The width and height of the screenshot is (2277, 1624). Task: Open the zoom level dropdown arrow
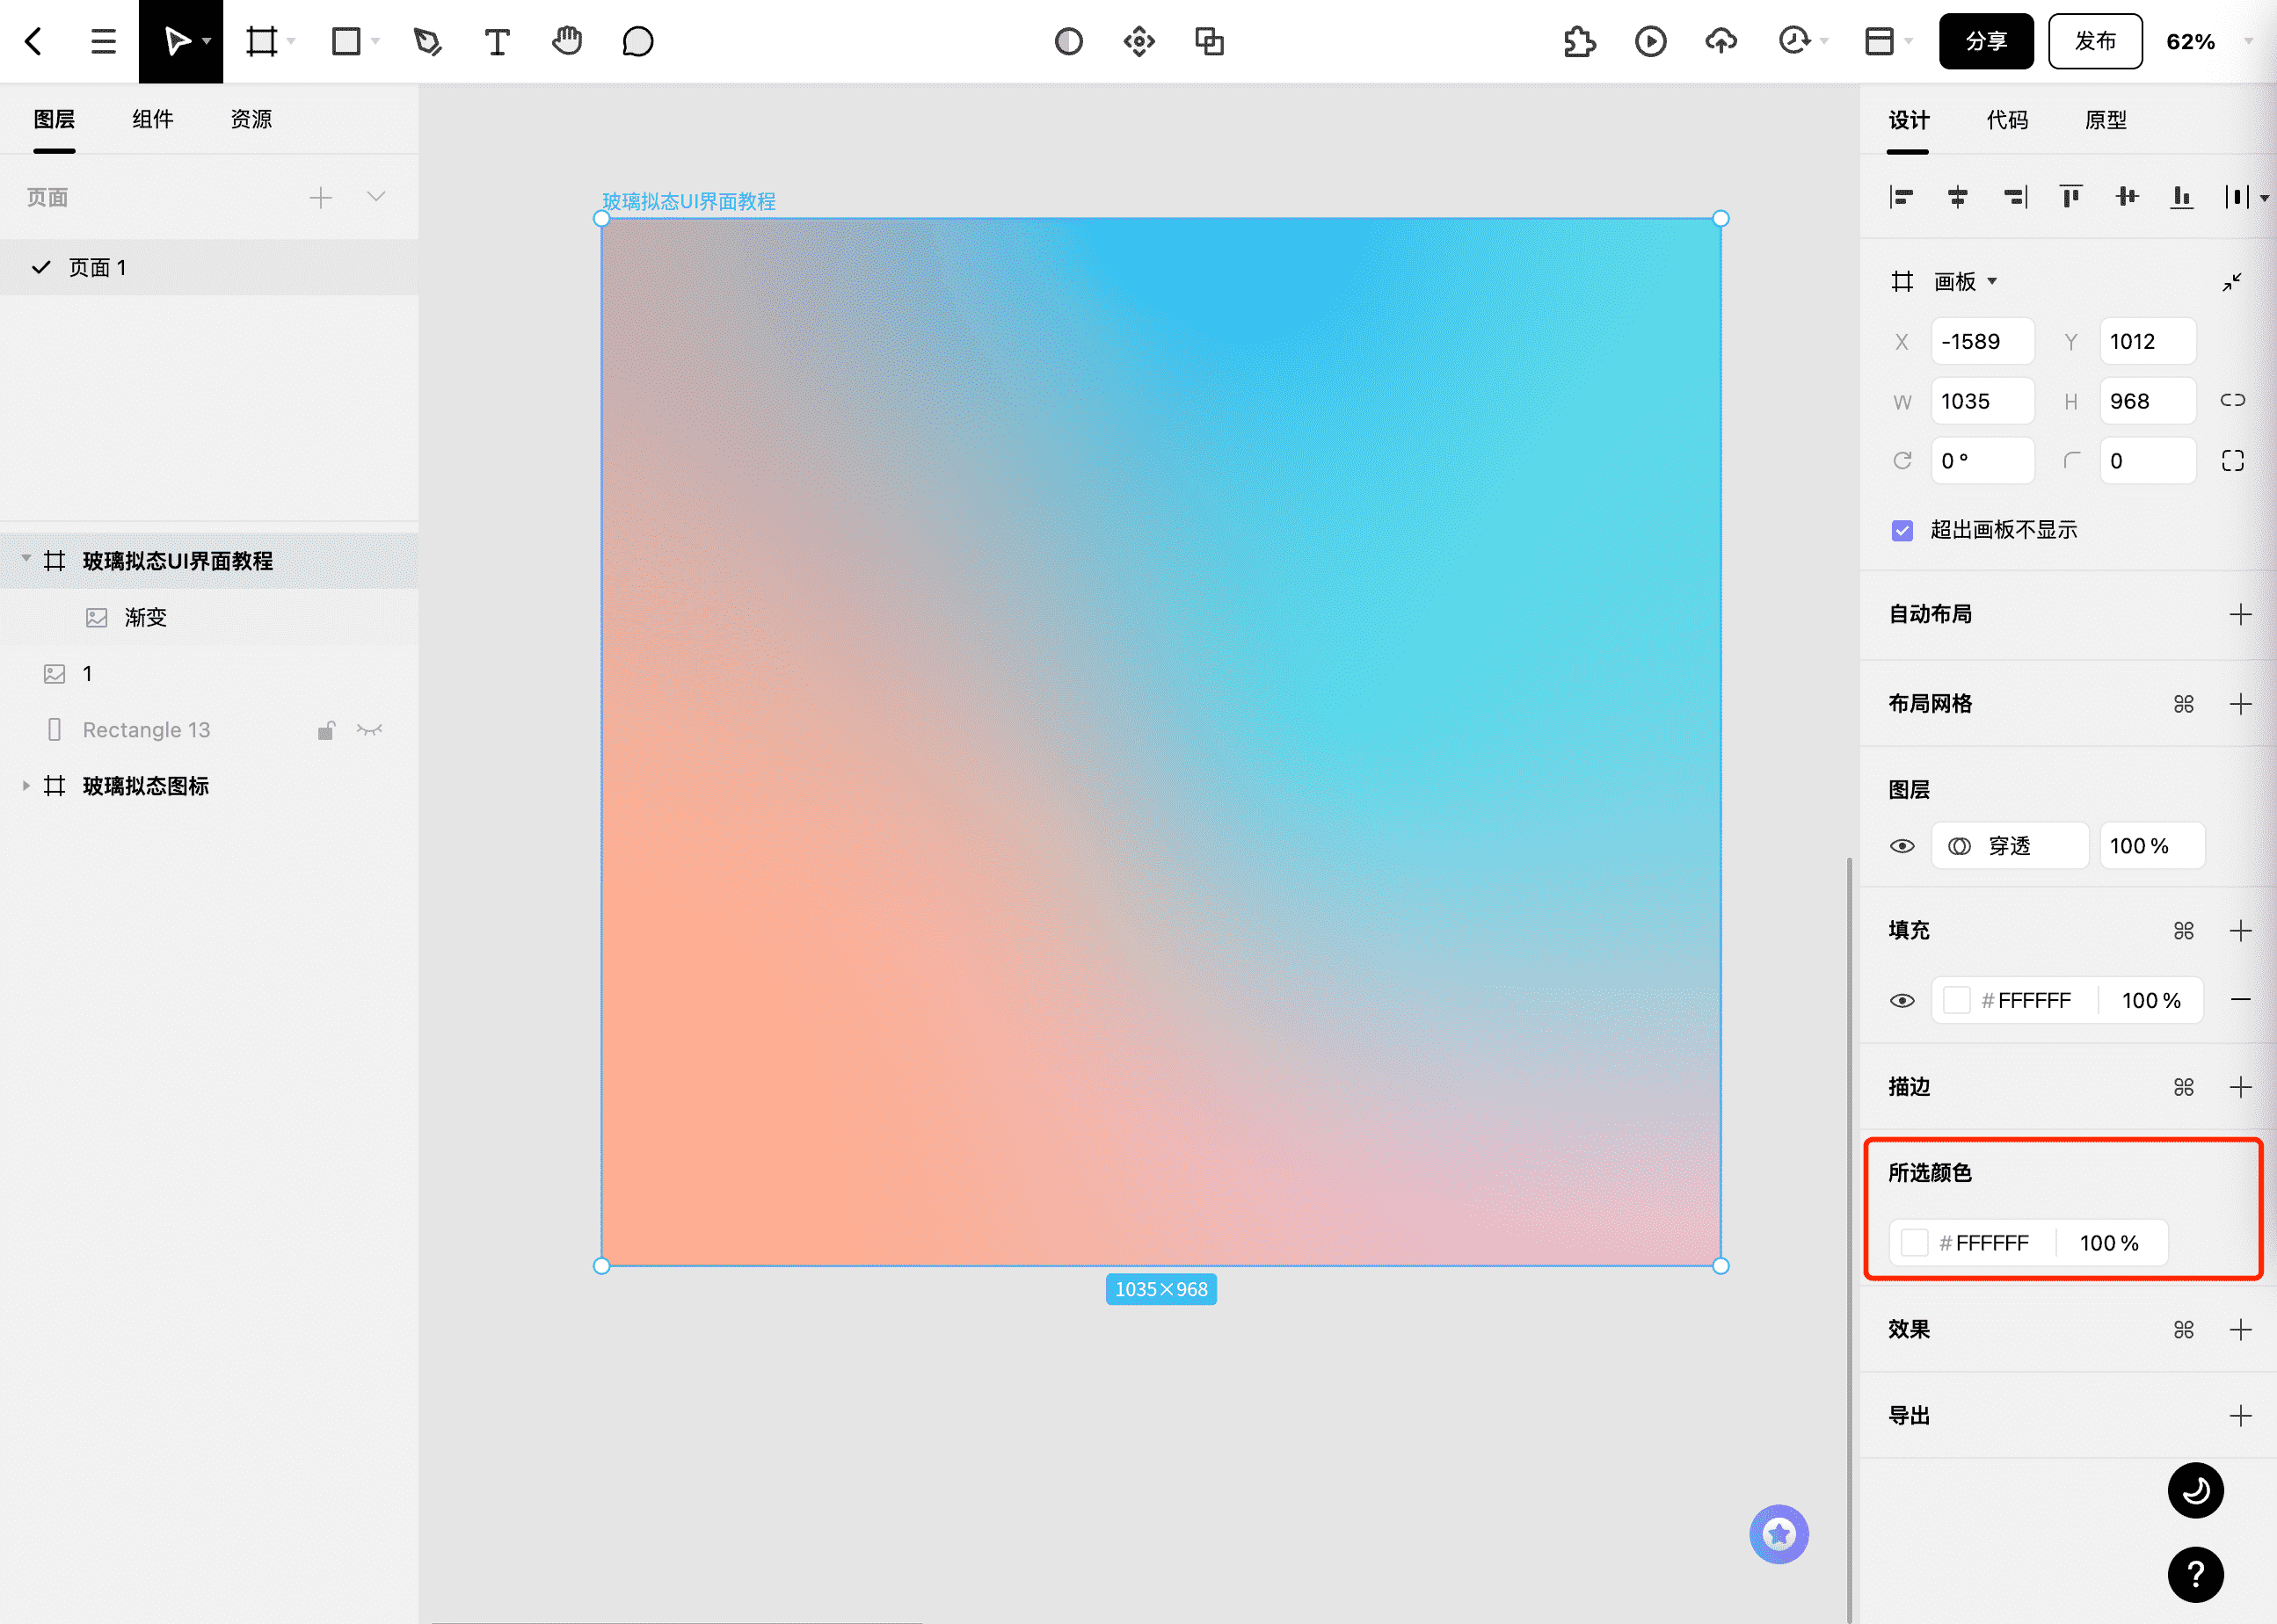point(2248,41)
